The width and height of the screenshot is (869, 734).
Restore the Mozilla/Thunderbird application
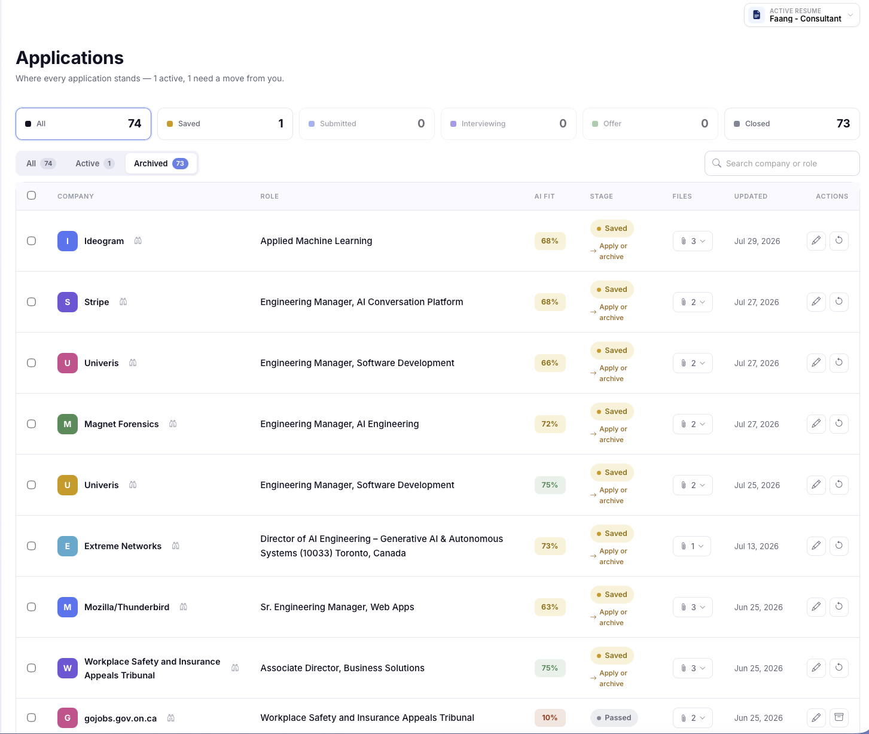point(839,607)
